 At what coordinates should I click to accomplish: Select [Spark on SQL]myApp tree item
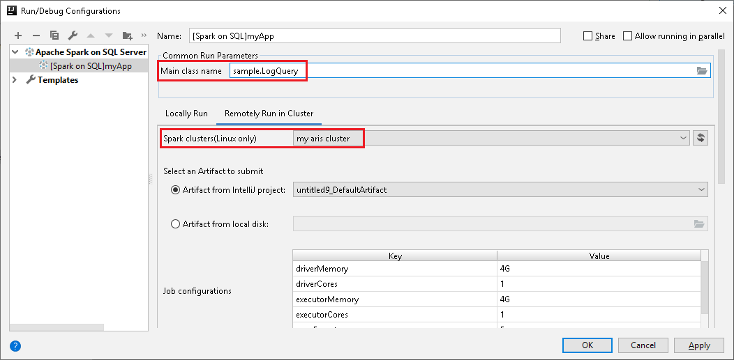(x=79, y=66)
